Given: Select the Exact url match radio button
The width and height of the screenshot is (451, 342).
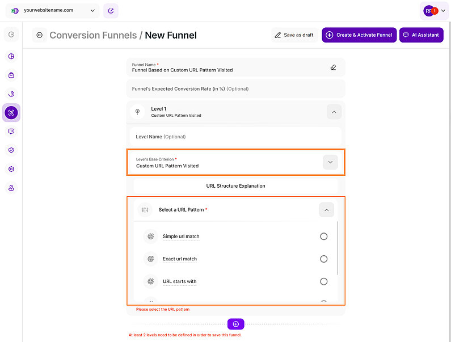Looking at the screenshot, I should (323, 259).
